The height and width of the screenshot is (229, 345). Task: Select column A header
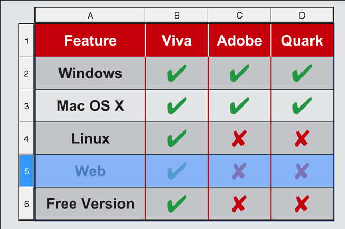[90, 15]
